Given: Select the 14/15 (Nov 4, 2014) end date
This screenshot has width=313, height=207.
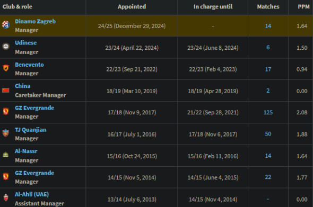Looking at the screenshot, I should (x=213, y=200).
